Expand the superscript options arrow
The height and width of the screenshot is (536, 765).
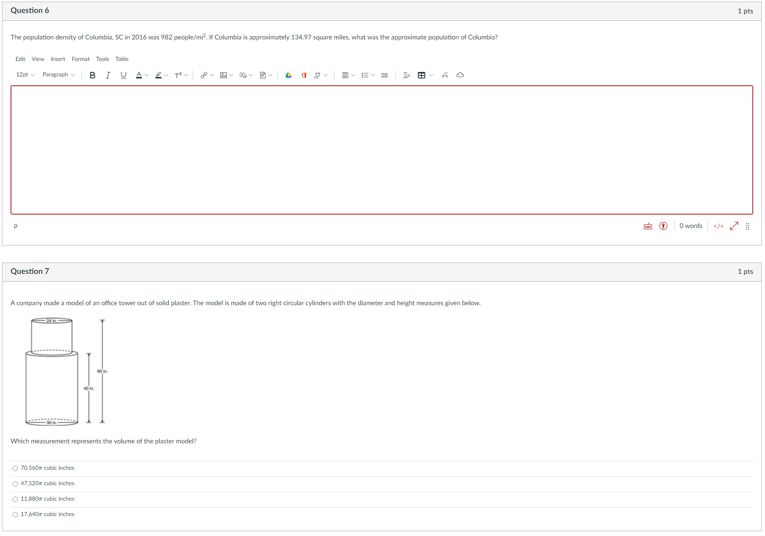click(186, 75)
